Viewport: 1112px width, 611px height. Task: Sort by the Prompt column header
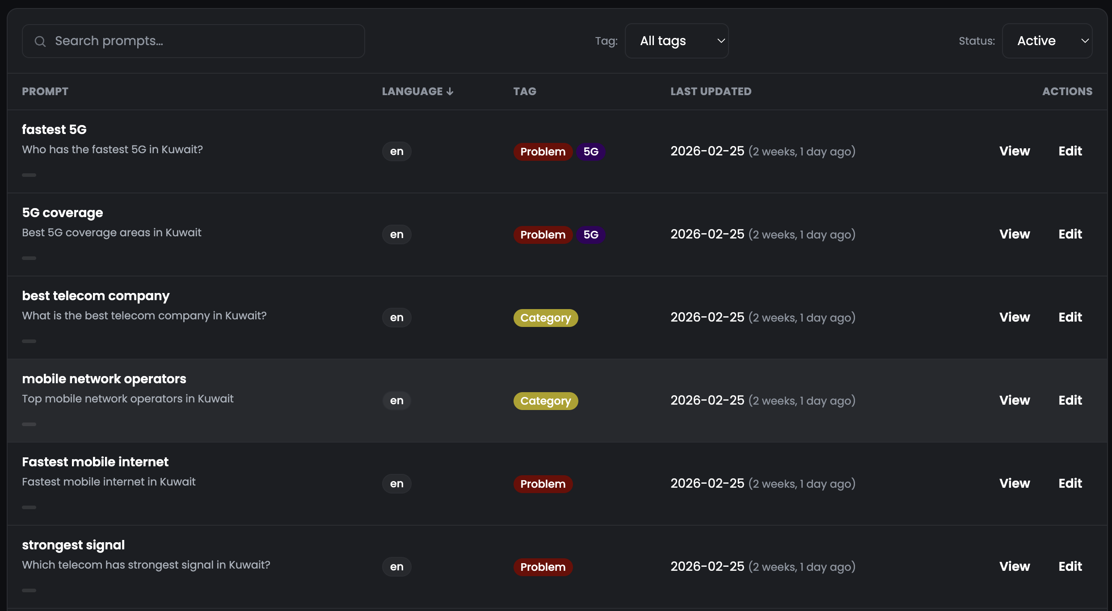45,92
